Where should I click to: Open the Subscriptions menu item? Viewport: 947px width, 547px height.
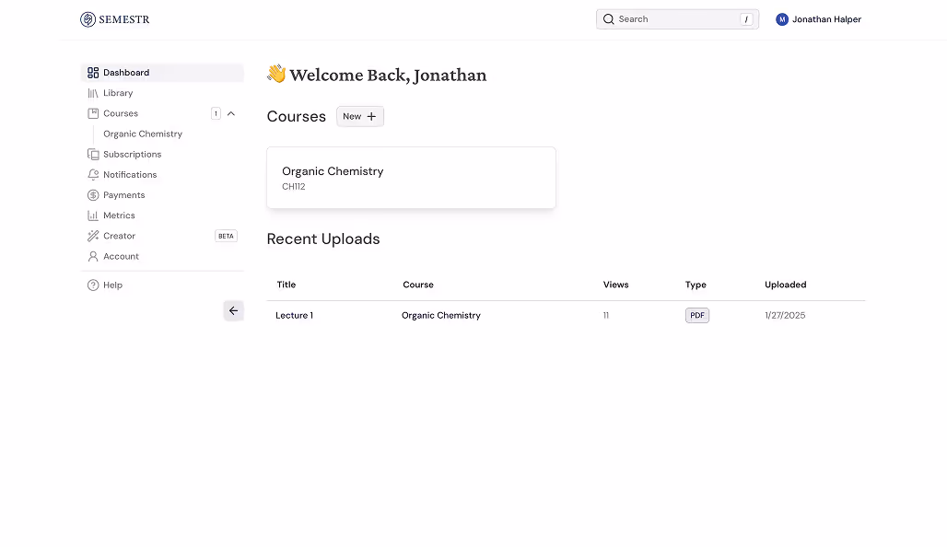coord(162,154)
